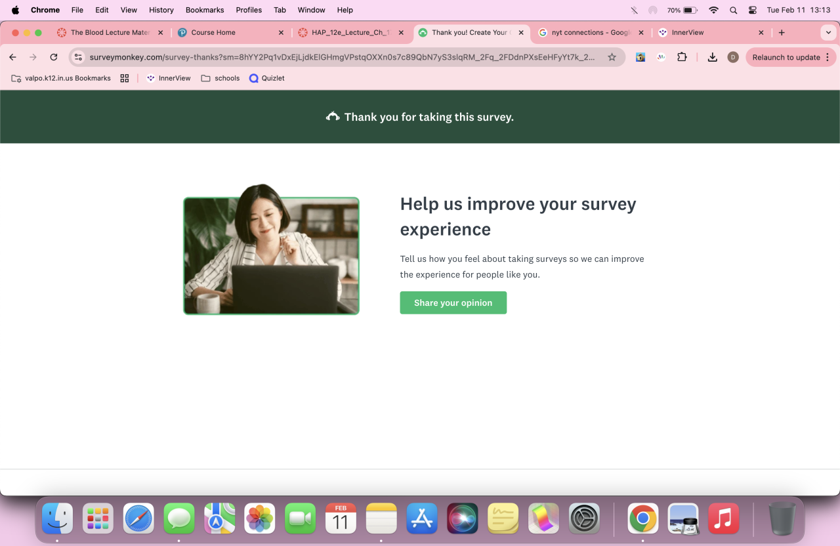Open the Chrome Extensions puzzle menu
Screen dimensions: 840x546
point(682,57)
